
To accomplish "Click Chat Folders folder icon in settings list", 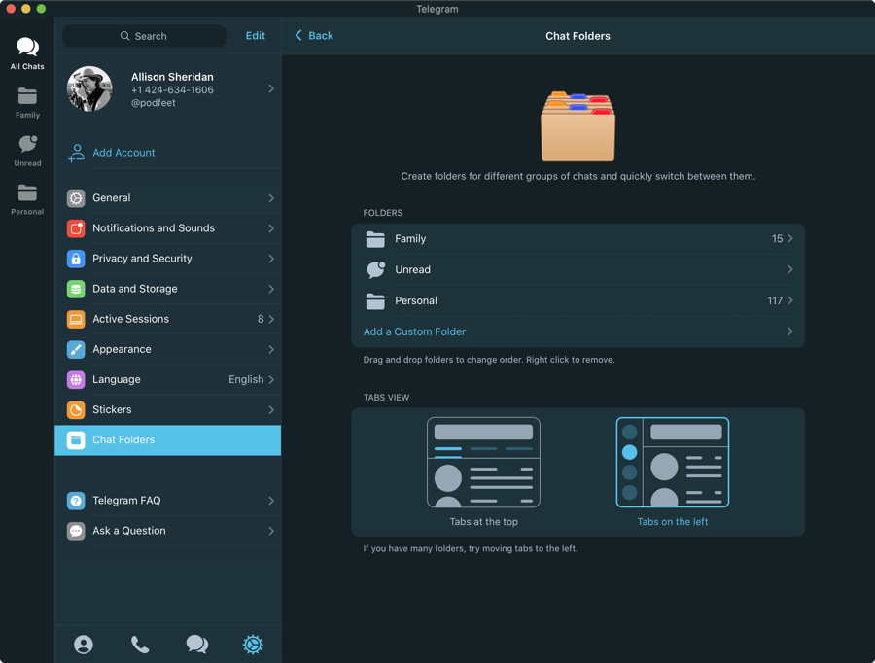I will (76, 439).
